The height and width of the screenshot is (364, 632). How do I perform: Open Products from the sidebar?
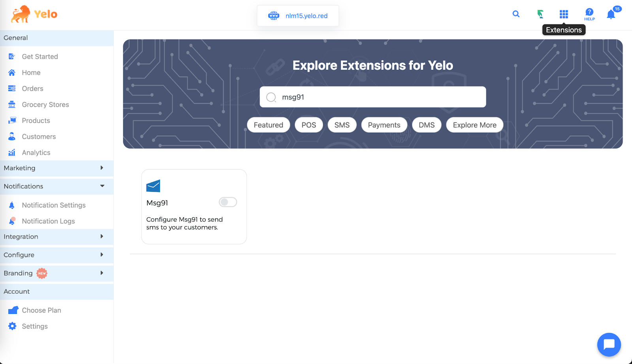click(x=36, y=120)
